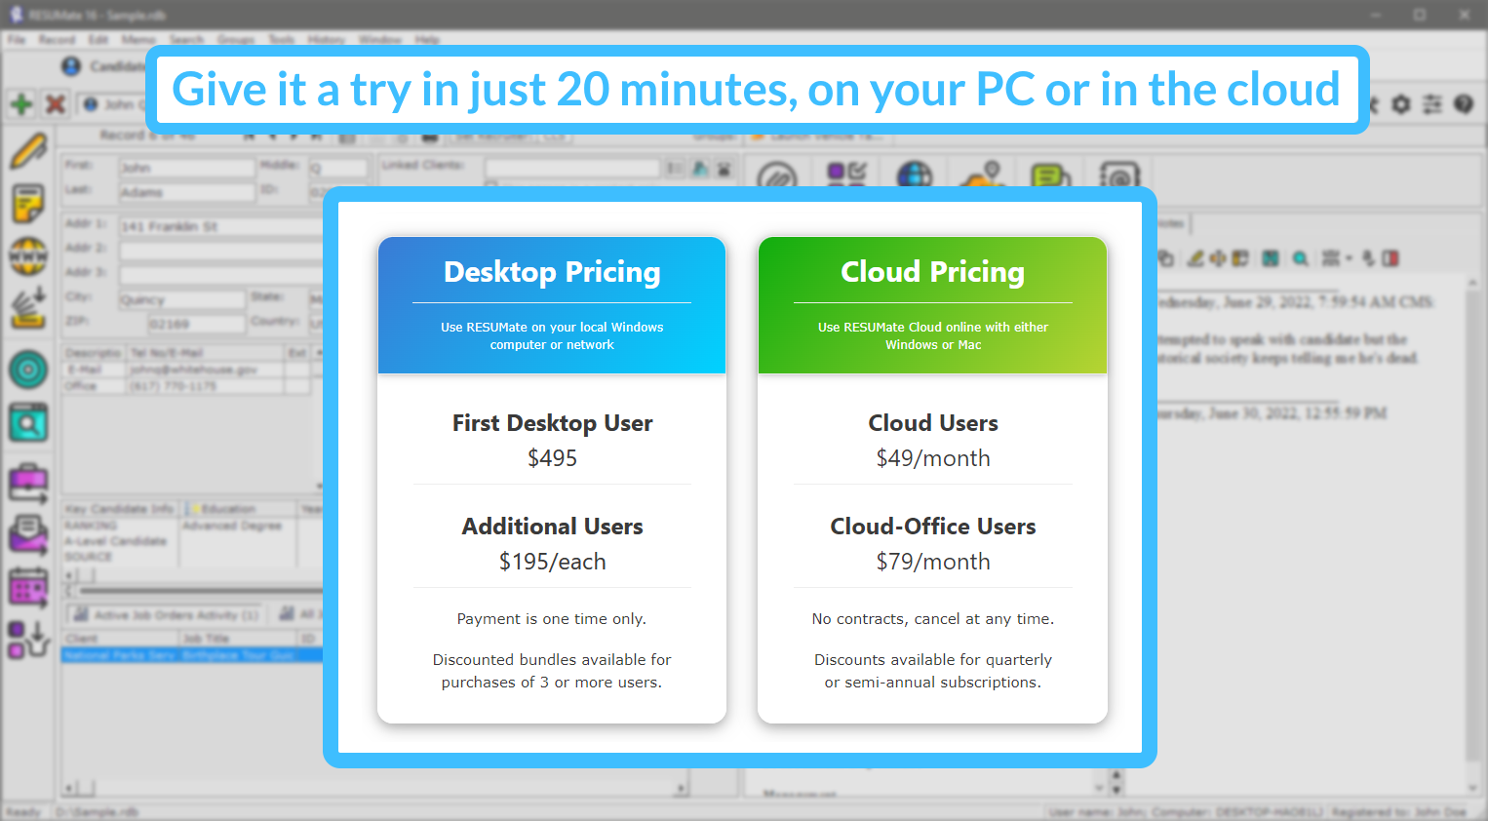This screenshot has width=1488, height=821.
Task: Click the green plus add record icon
Action: tap(21, 103)
